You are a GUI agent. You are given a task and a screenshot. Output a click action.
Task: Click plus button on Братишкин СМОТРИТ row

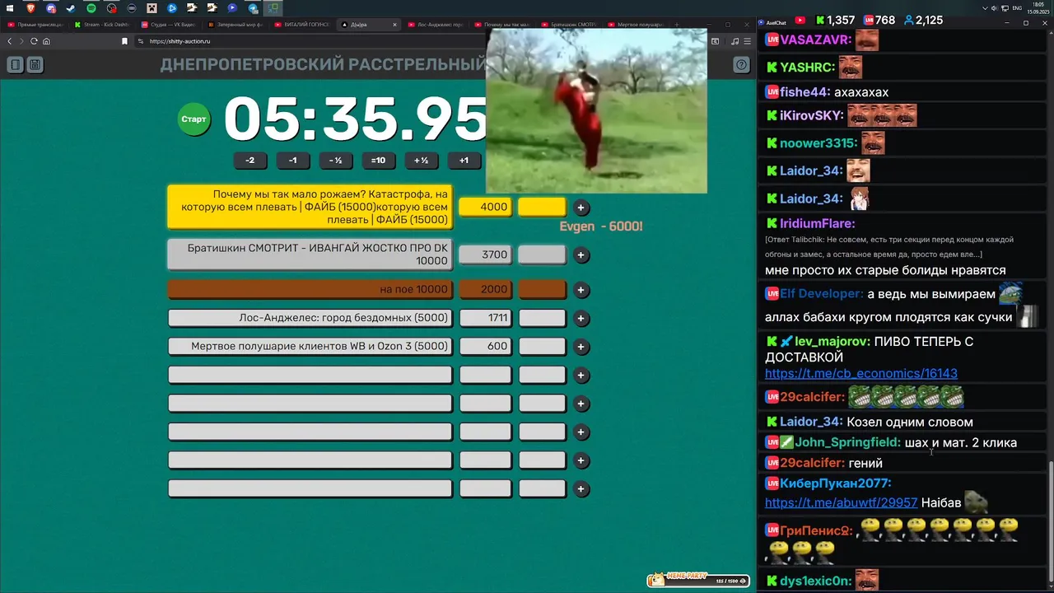point(581,255)
